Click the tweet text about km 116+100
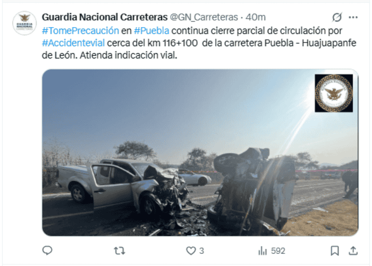 coord(199,43)
